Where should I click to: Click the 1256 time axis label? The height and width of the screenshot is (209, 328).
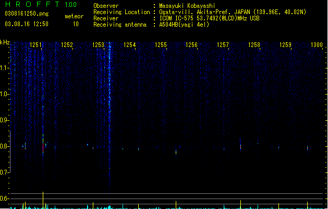click(191, 45)
